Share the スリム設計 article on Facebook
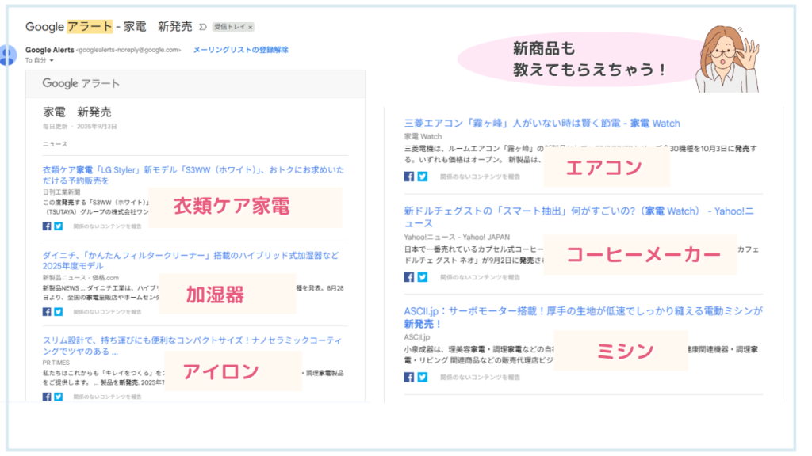812x456 pixels. 47,397
